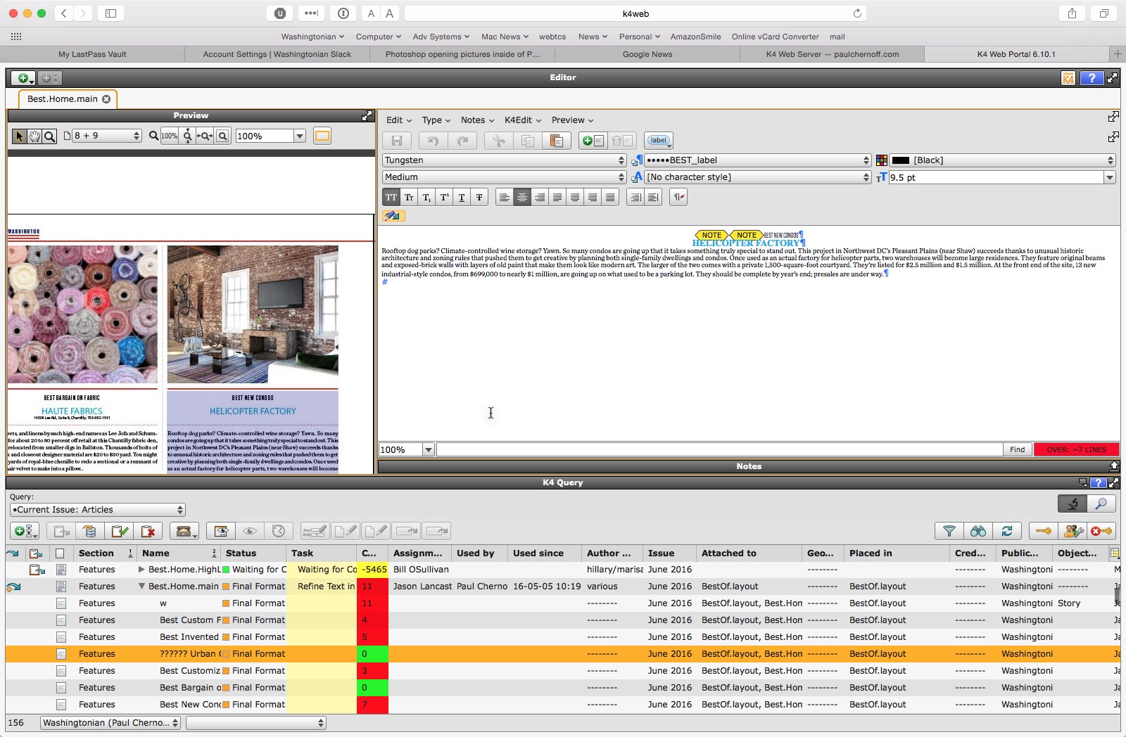Image resolution: width=1126 pixels, height=737 pixels.
Task: Select the hand pan tool in Preview
Action: (x=34, y=136)
